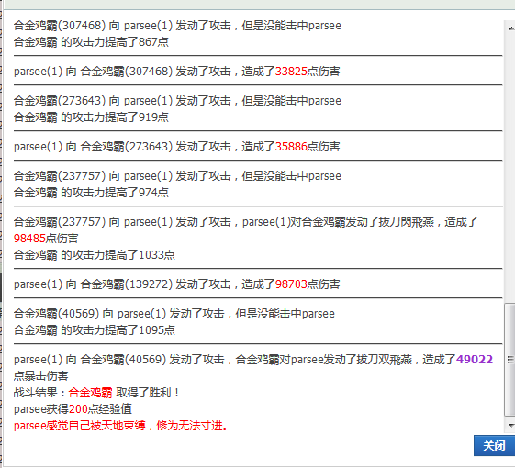The image size is (515, 468).
Task: Click the 拔刀闪飛燕 skill text line
Action: coord(245,222)
